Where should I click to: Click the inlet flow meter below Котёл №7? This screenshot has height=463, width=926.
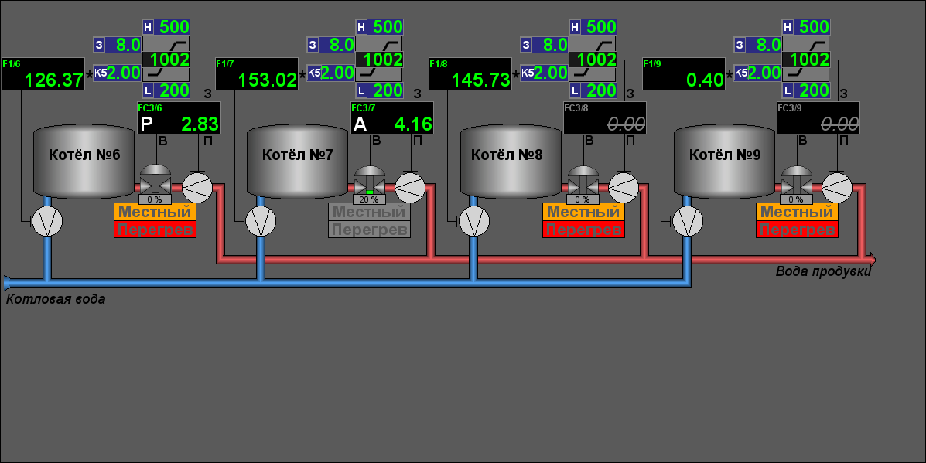click(260, 222)
